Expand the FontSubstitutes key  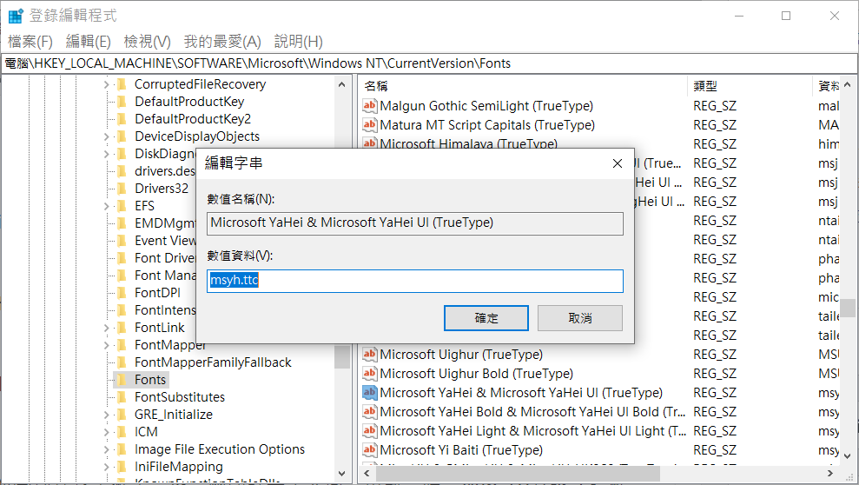[107, 397]
